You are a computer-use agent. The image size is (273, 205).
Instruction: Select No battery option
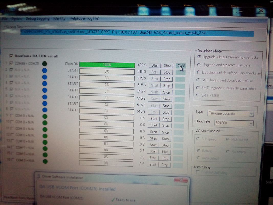[x=227, y=151]
